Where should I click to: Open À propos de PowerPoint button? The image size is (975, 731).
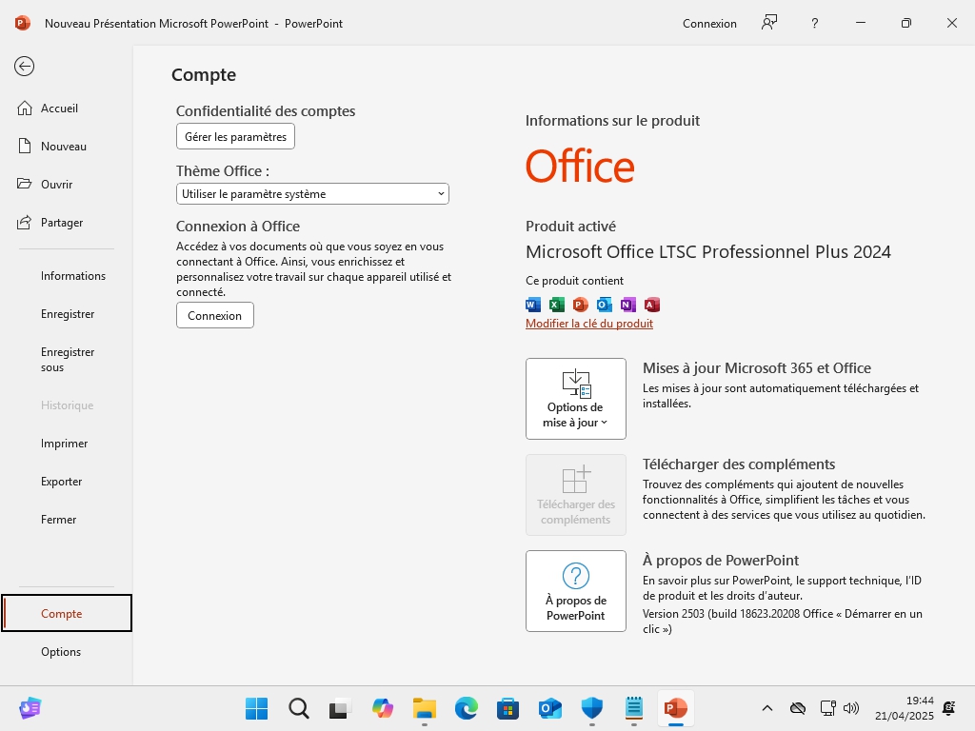[x=575, y=591]
